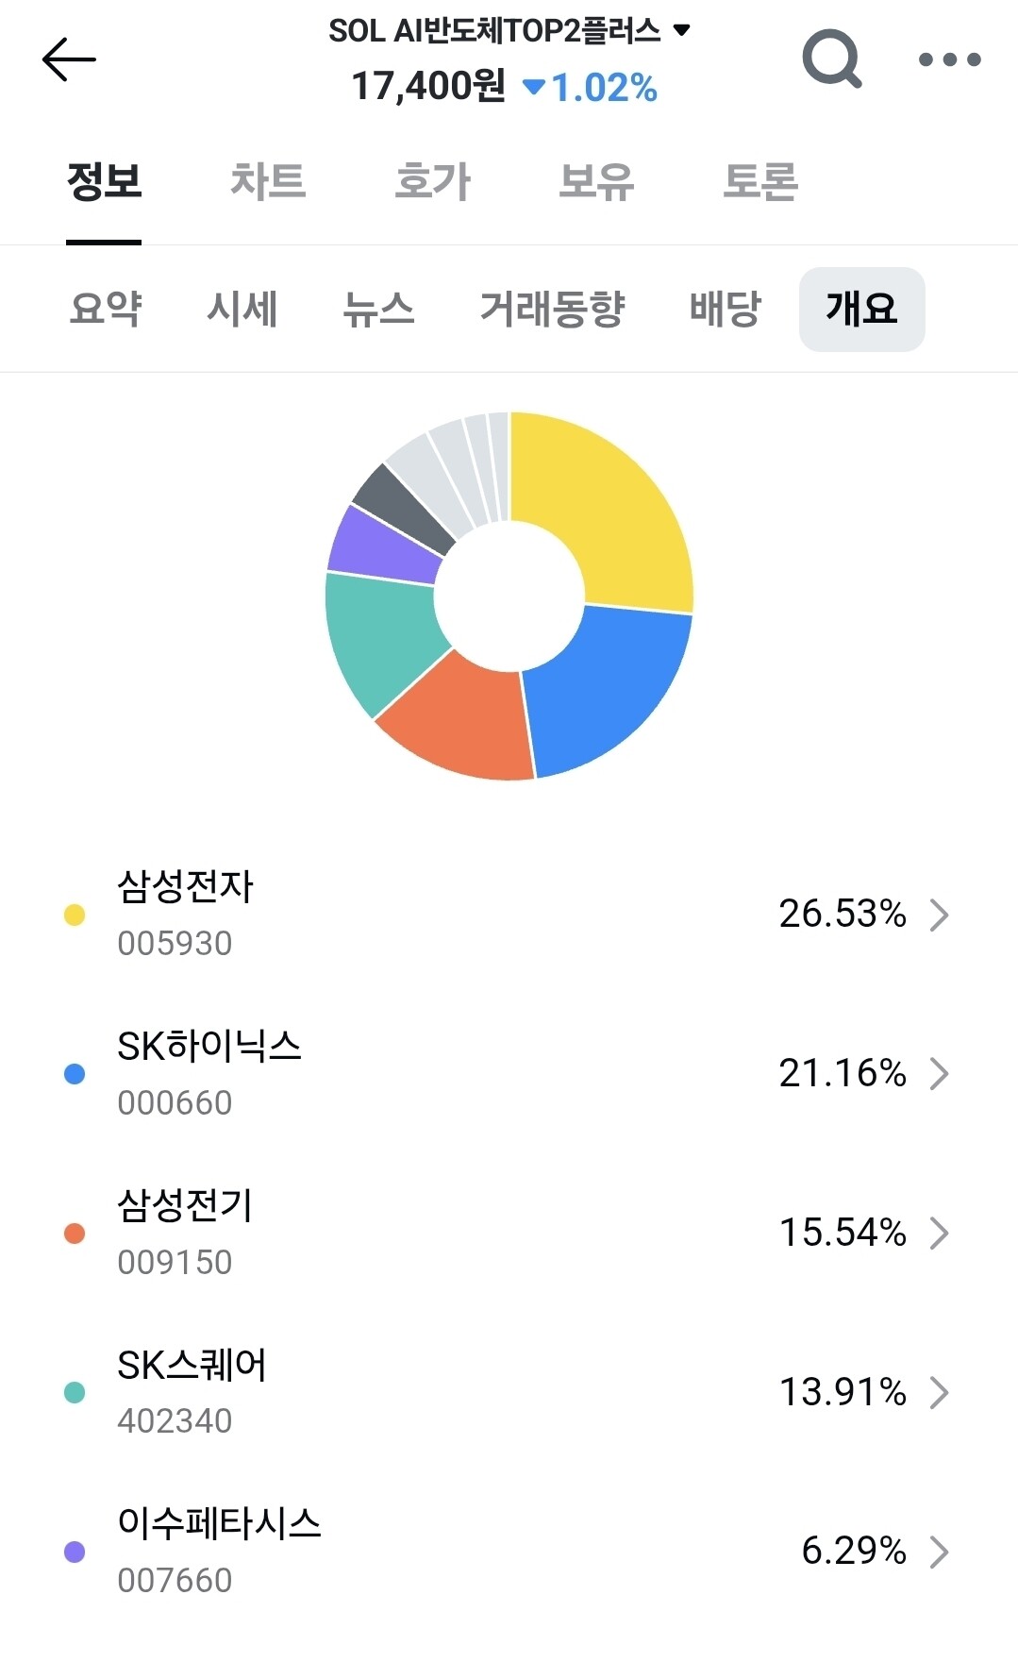Select the 거래동향 sub-tab
This screenshot has width=1018, height=1662.
552,309
